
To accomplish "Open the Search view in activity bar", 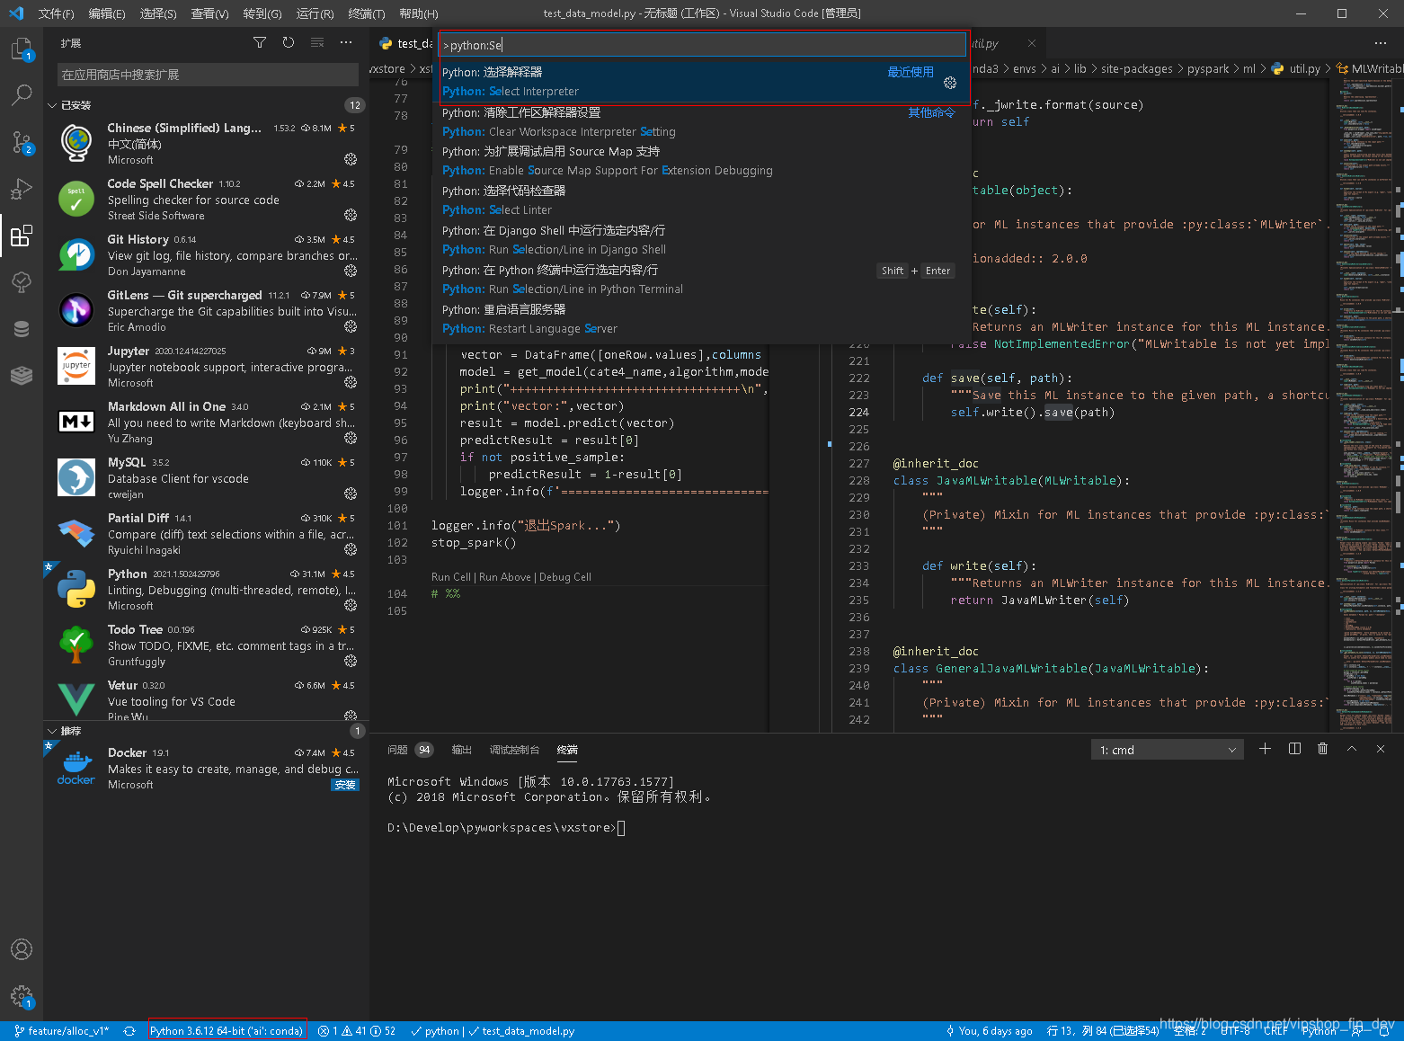I will [x=22, y=95].
